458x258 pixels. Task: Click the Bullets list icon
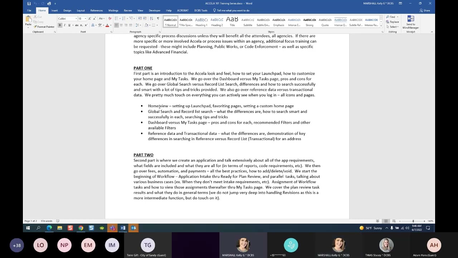(x=116, y=19)
